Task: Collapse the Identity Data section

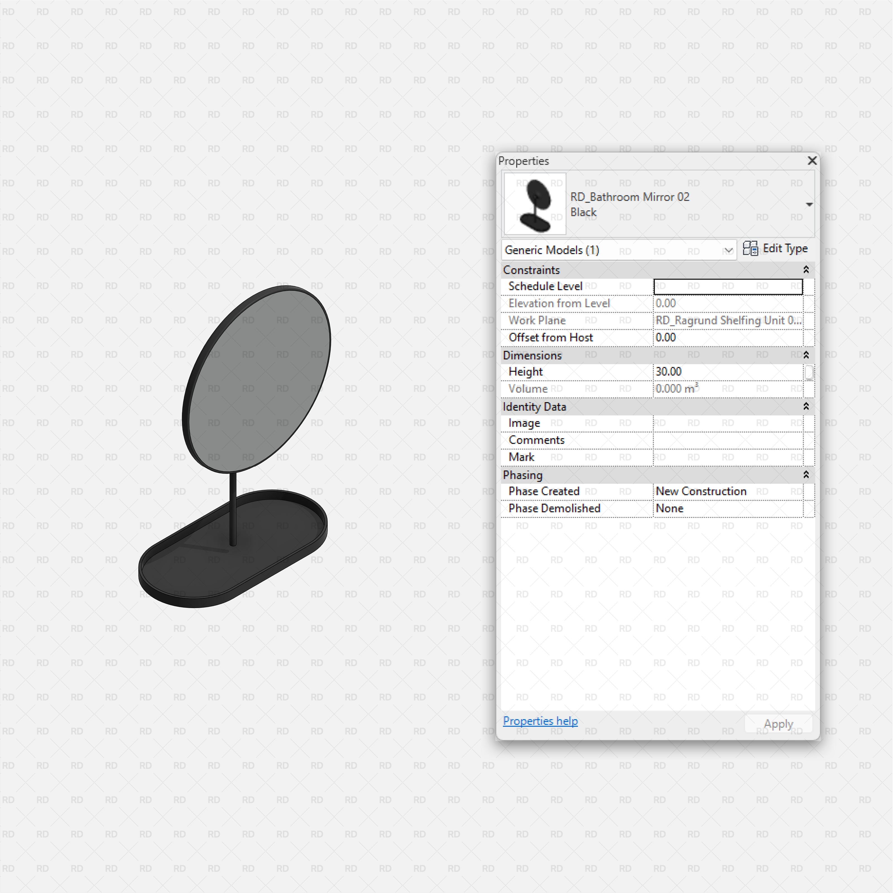Action: click(806, 406)
